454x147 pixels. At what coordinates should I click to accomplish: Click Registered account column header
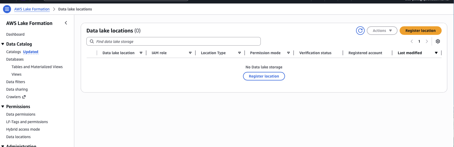(x=365, y=53)
